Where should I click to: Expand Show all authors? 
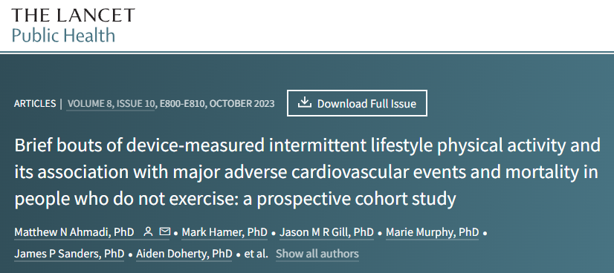317,254
